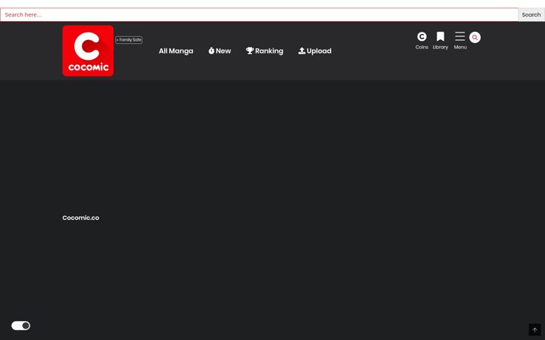Expand the hamburger Menu icon

click(x=460, y=36)
